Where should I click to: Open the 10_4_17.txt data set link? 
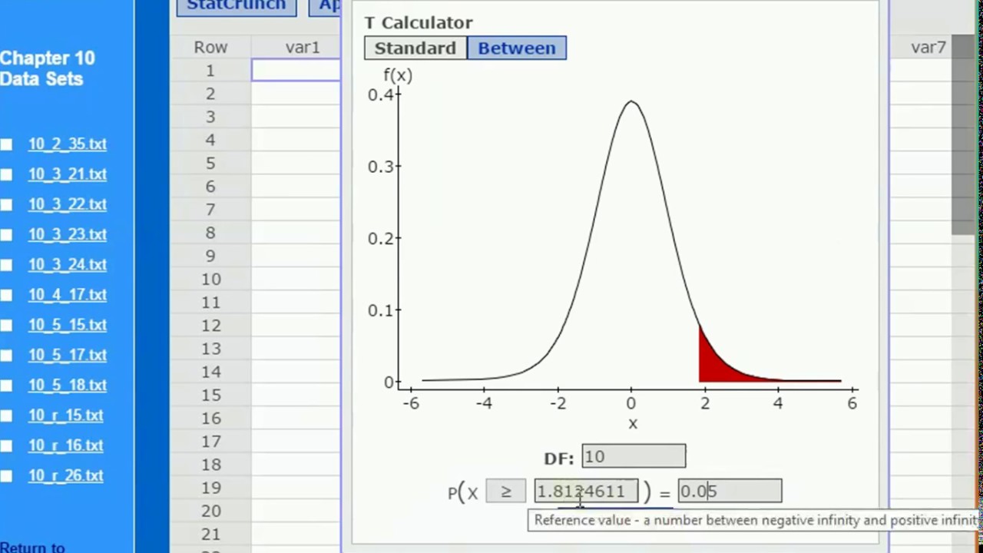[68, 294]
